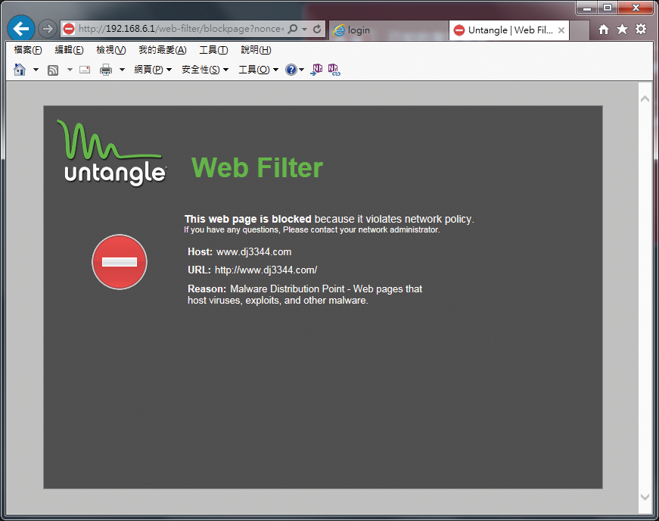This screenshot has width=659, height=521.
Task: Open a new blank tab
Action: click(x=579, y=30)
